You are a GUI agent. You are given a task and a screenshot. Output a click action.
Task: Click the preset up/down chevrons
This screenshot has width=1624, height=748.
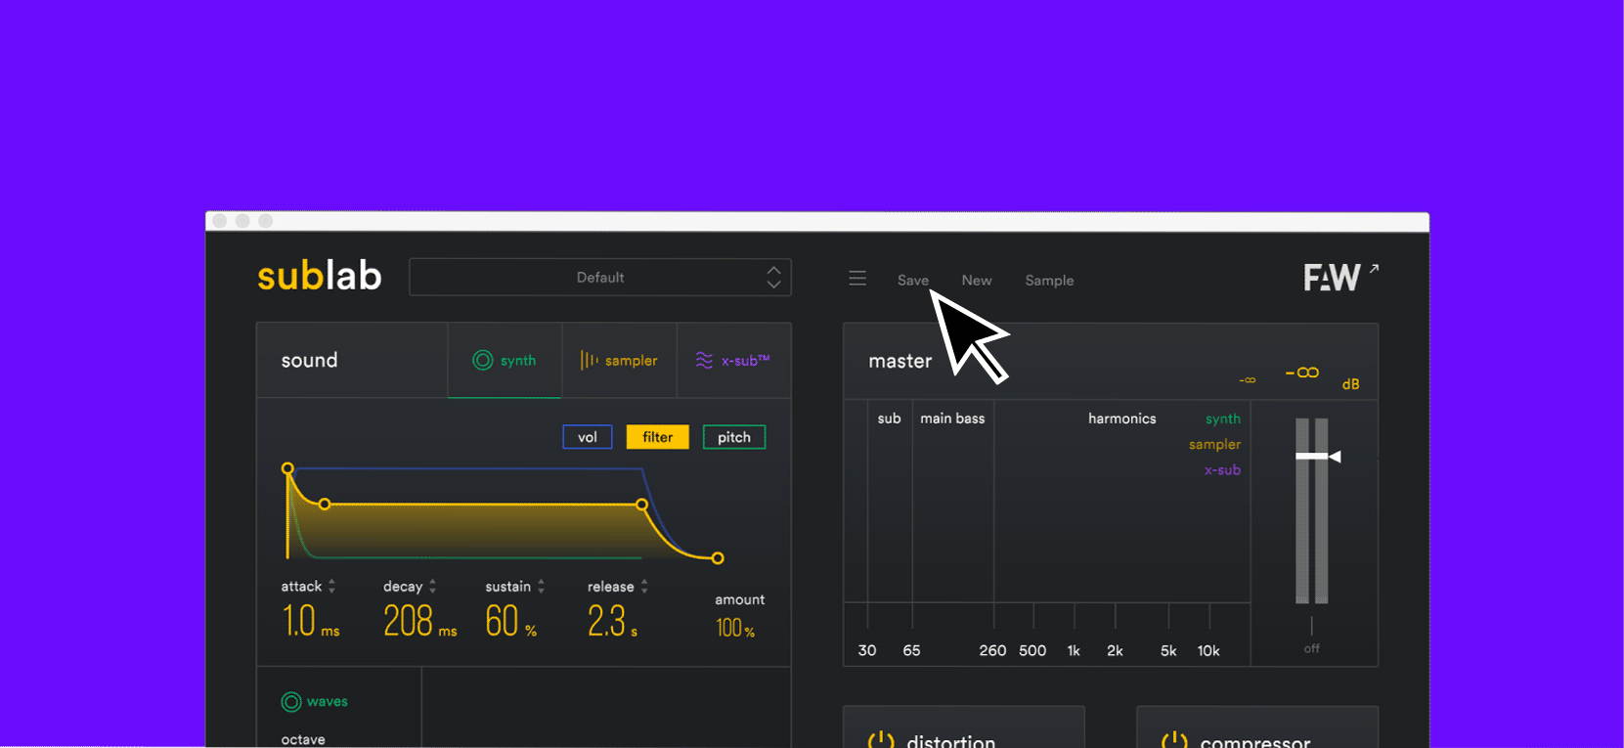[774, 278]
